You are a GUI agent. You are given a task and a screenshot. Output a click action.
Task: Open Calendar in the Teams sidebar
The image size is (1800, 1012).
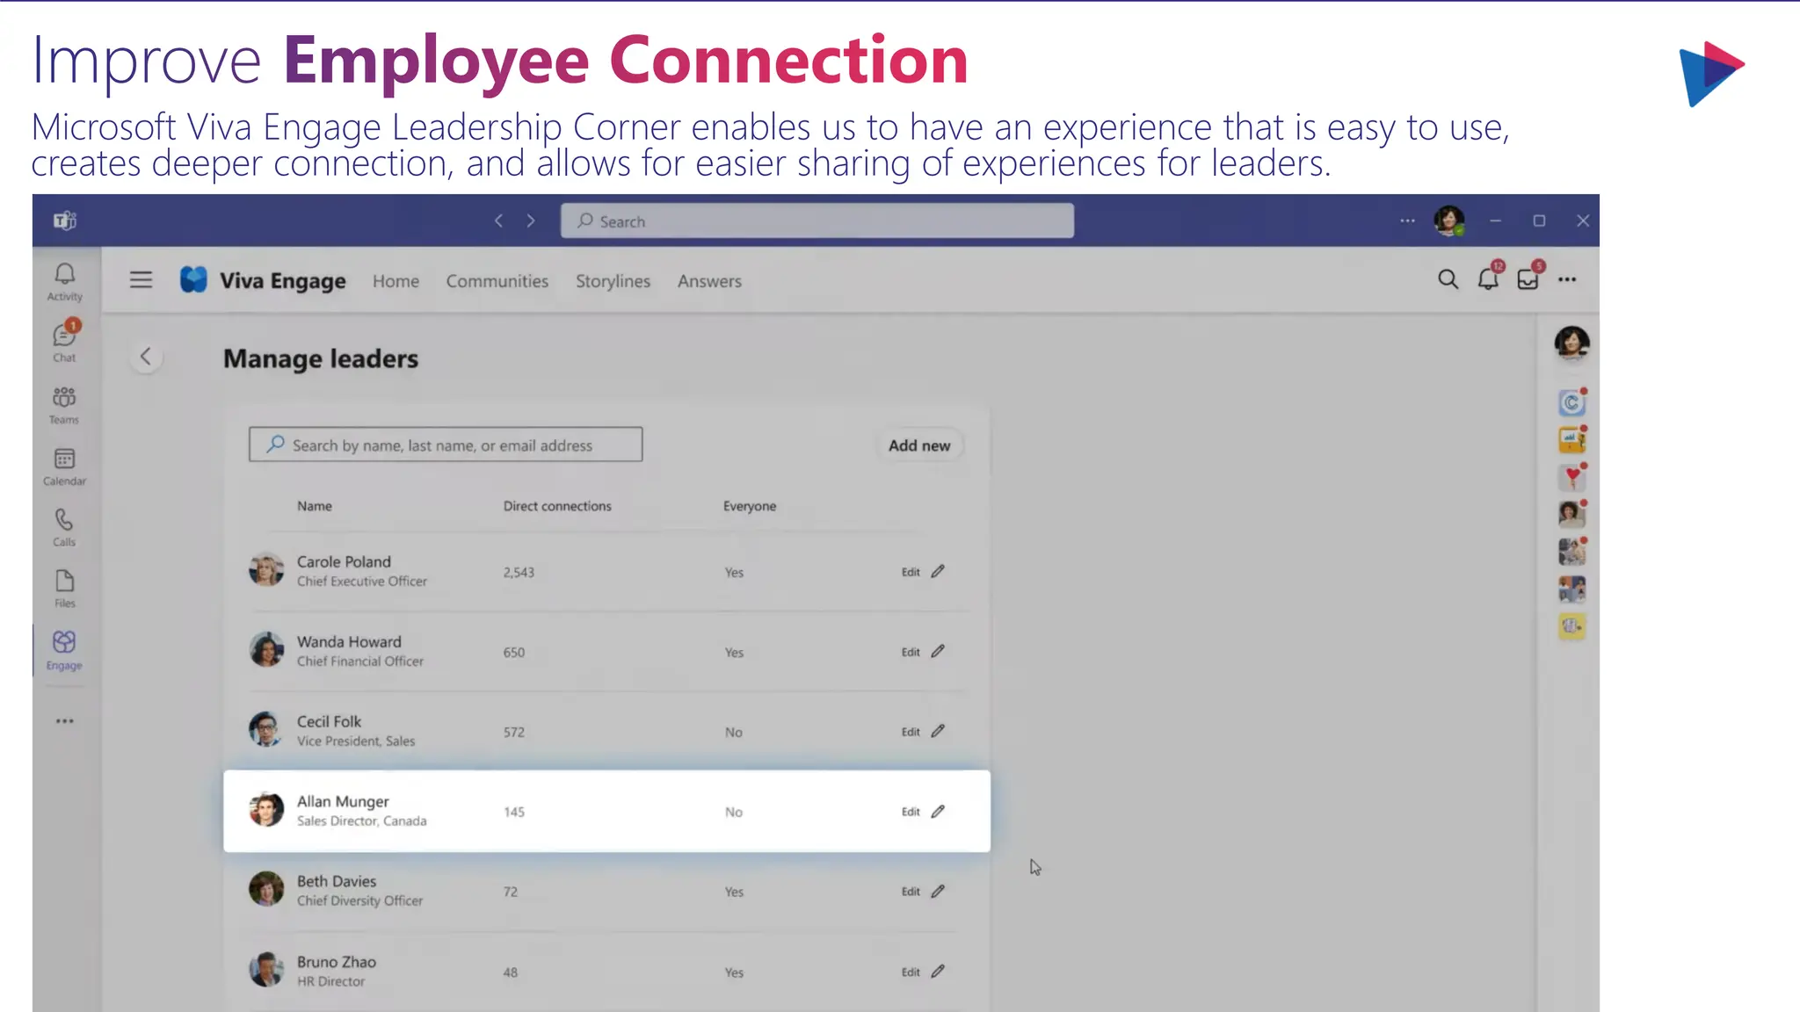[x=64, y=466]
